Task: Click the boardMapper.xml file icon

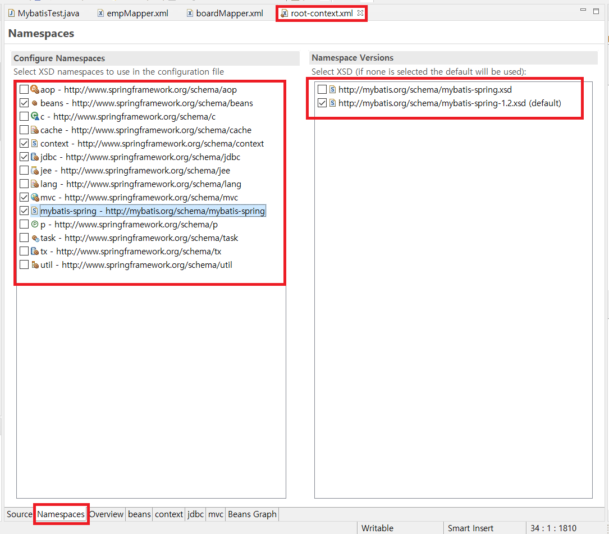Action: point(190,13)
